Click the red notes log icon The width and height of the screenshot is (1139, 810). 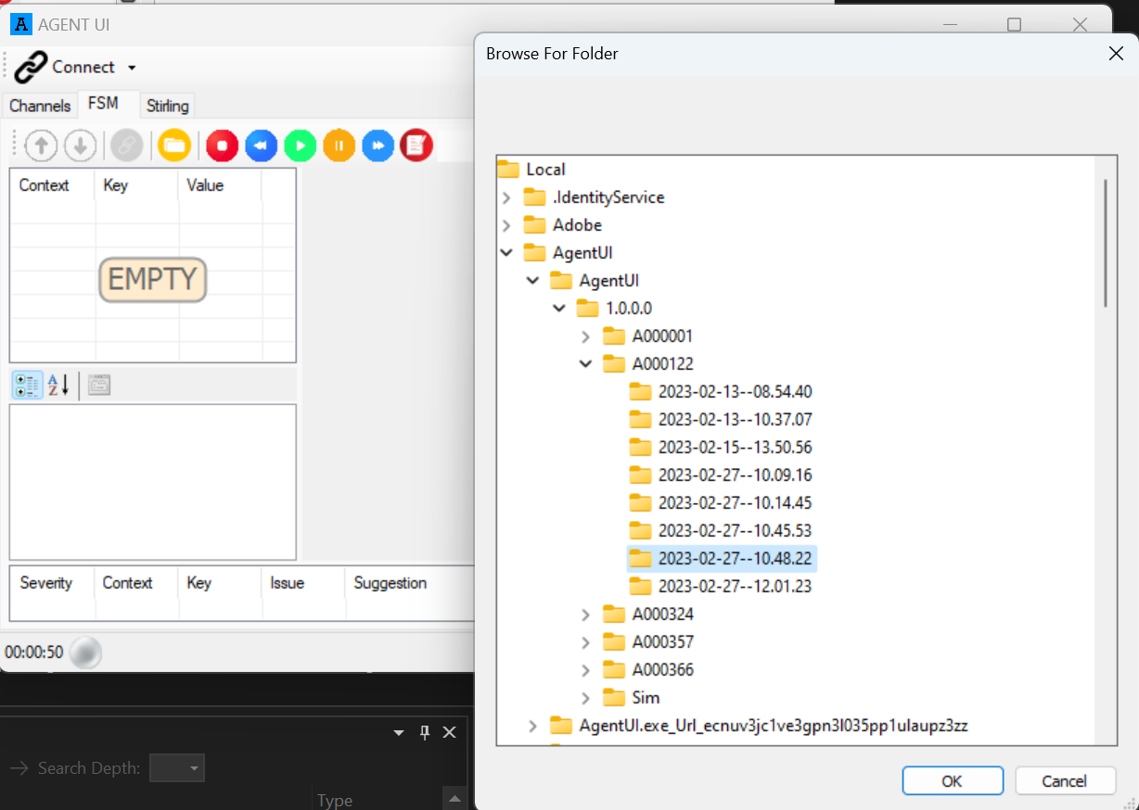tap(416, 146)
